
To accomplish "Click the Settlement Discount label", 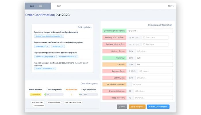I will pyautogui.click(x=115, y=85).
